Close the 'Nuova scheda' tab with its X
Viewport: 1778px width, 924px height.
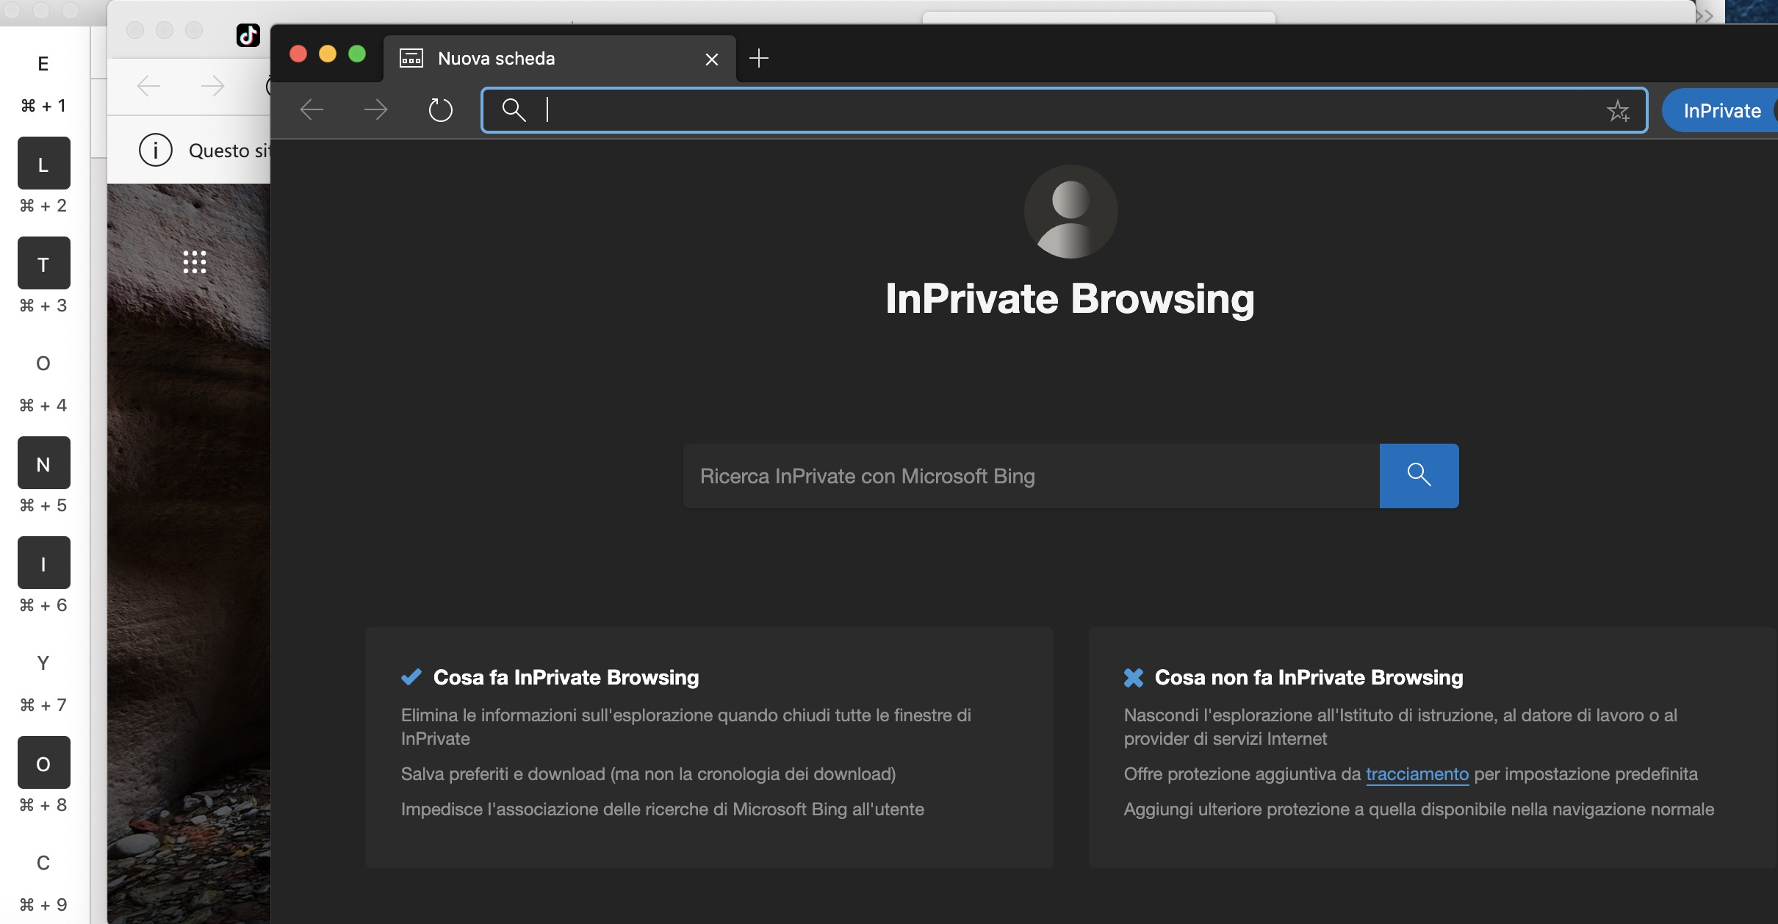coord(710,58)
